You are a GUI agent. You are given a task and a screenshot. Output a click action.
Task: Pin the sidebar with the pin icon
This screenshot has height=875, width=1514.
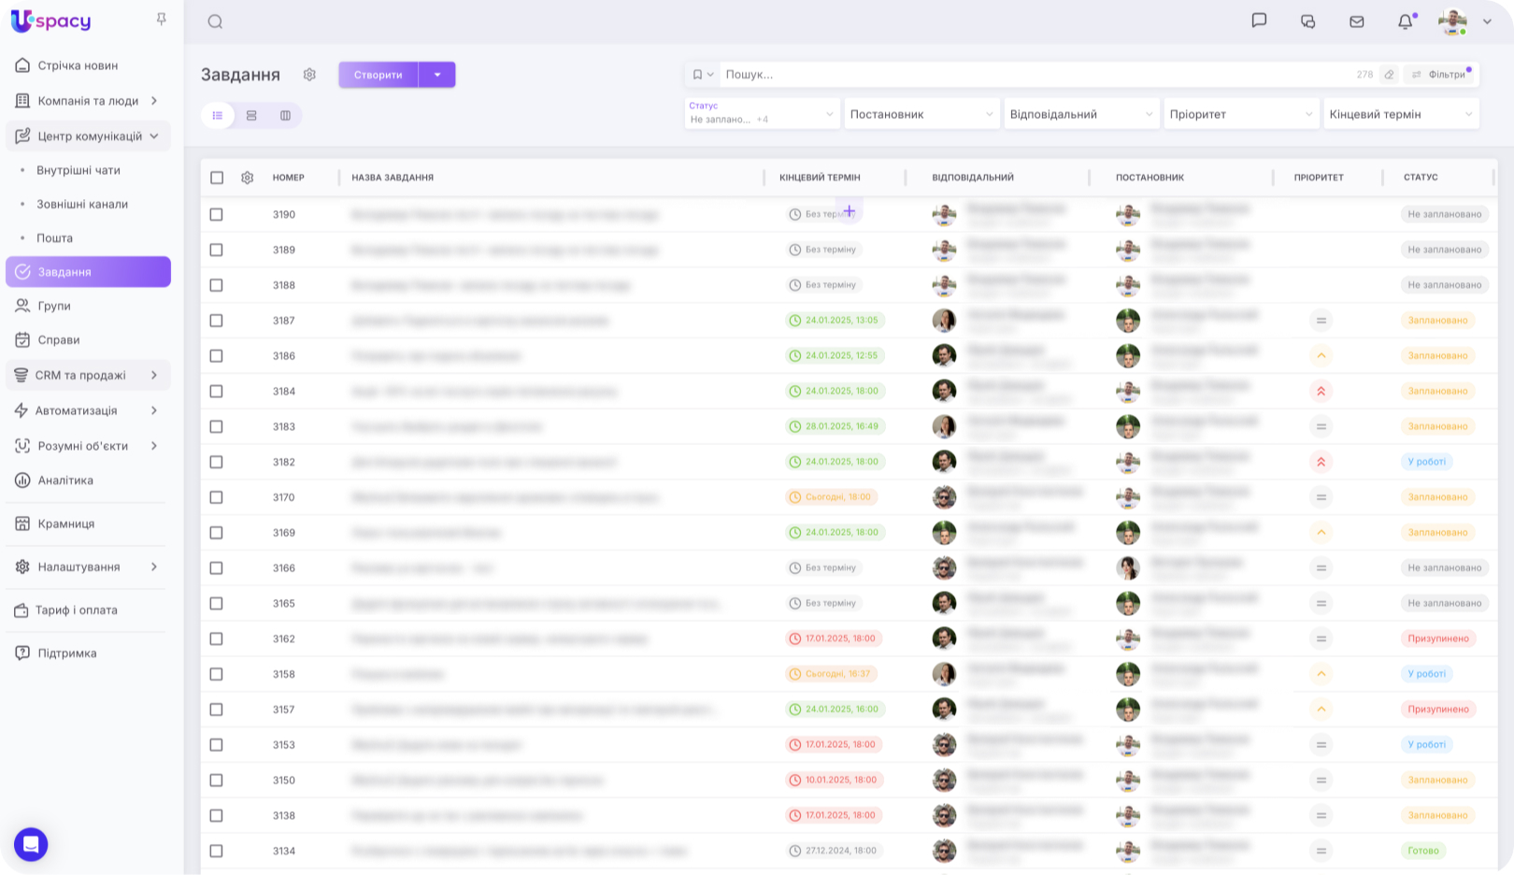162,19
